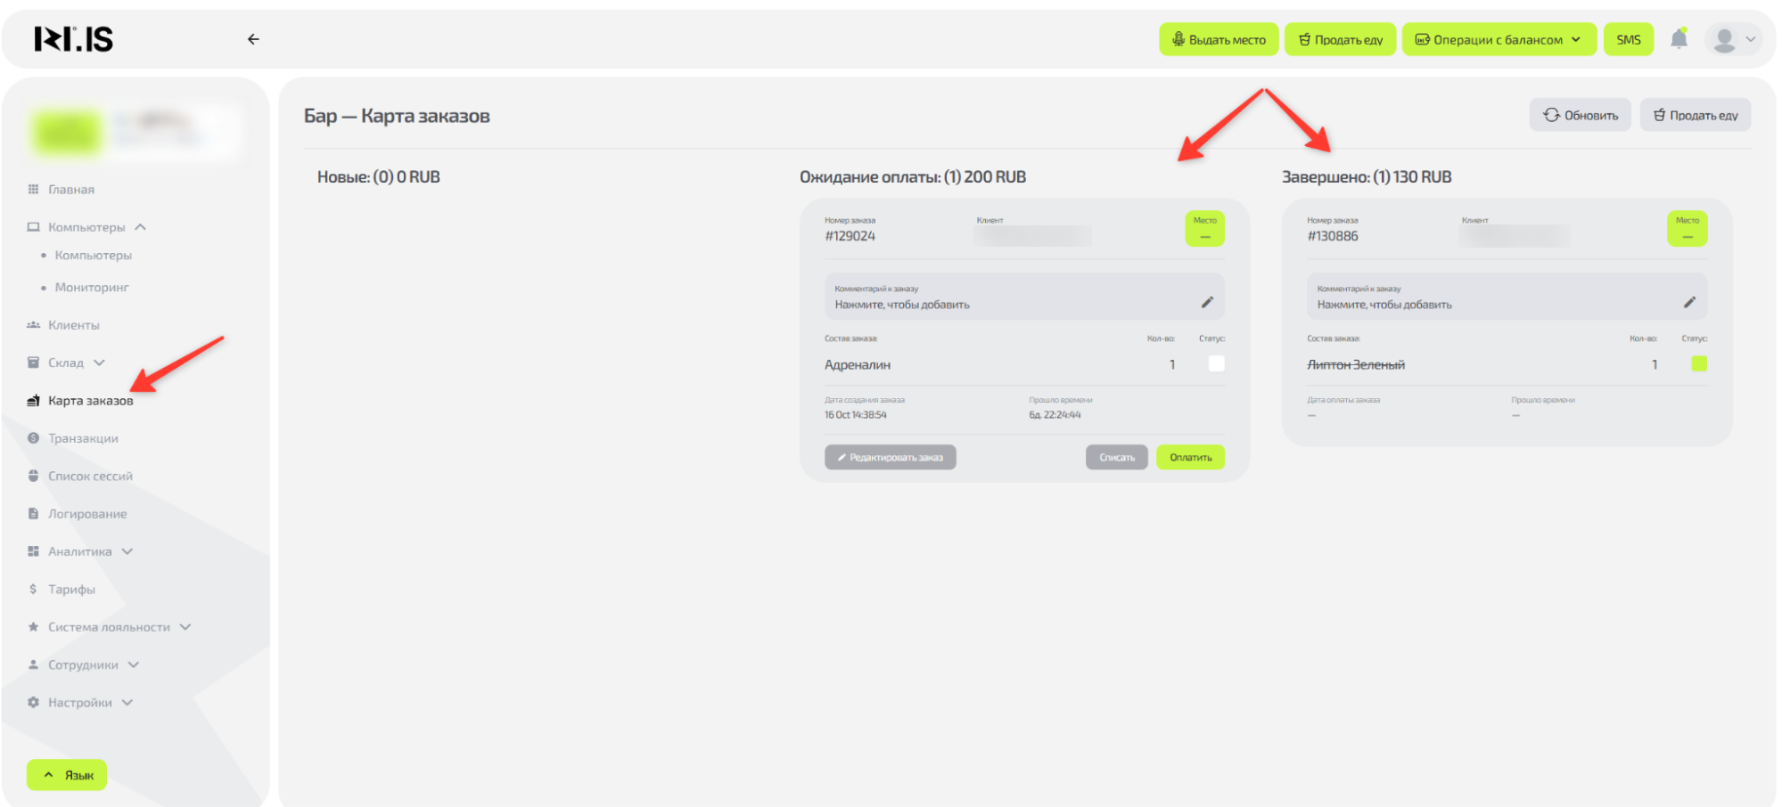The image size is (1782, 807).
Task: Open Transactions via its sidebar icon
Action: pyautogui.click(x=33, y=438)
